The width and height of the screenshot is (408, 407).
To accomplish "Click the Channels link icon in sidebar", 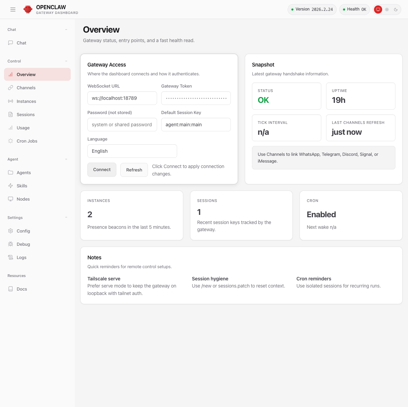I will point(11,88).
